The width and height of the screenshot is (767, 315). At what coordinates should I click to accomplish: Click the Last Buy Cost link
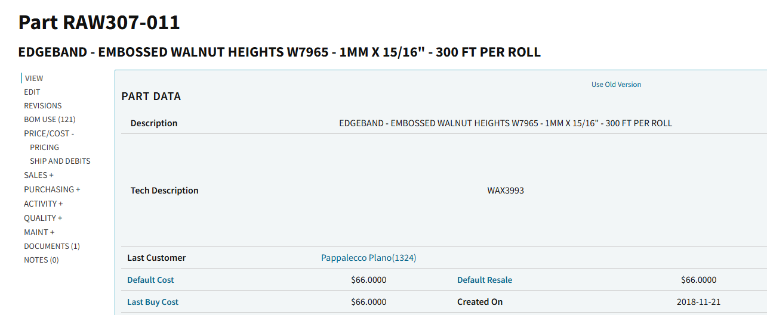[153, 302]
